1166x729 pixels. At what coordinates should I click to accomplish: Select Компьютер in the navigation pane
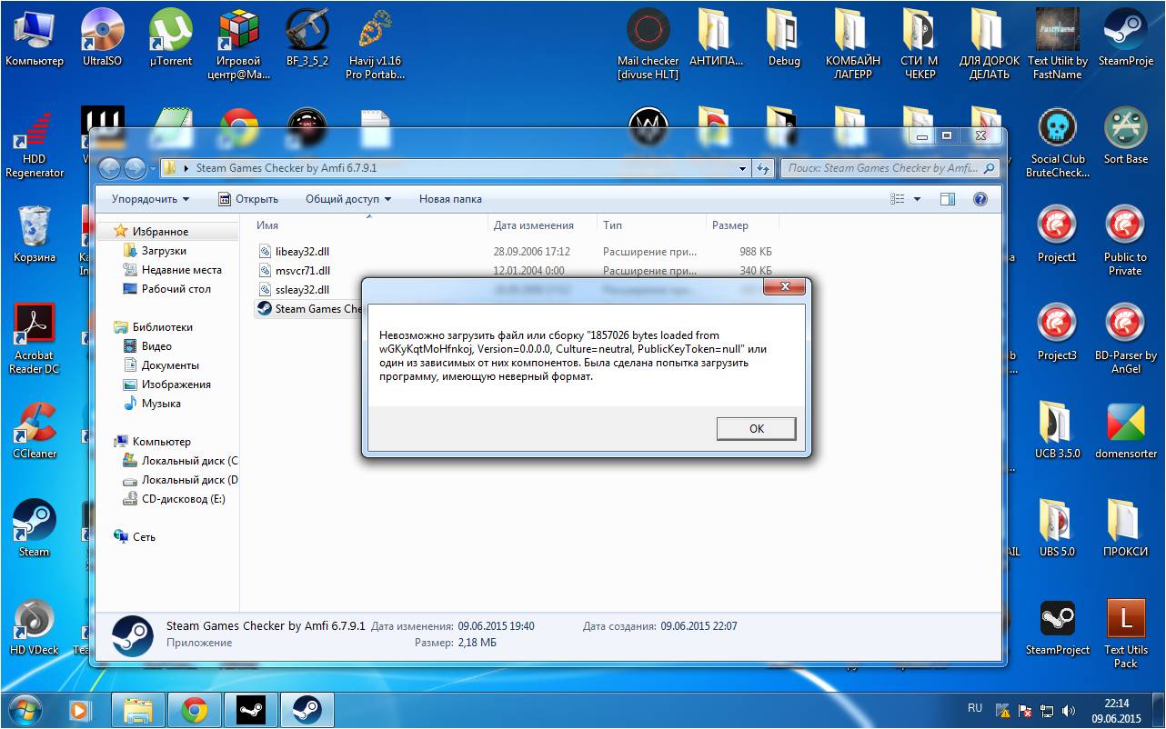161,442
